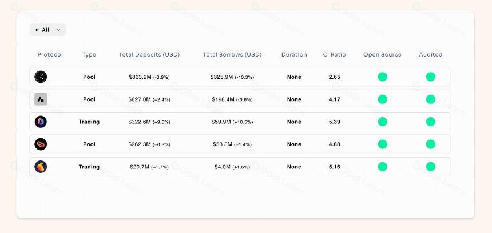Sort by Total Deposits (USD) column header
The height and width of the screenshot is (233, 492).
click(149, 54)
